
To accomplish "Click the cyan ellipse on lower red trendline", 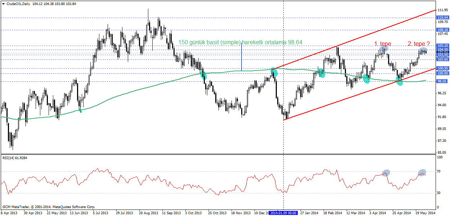I will (x=399, y=81).
